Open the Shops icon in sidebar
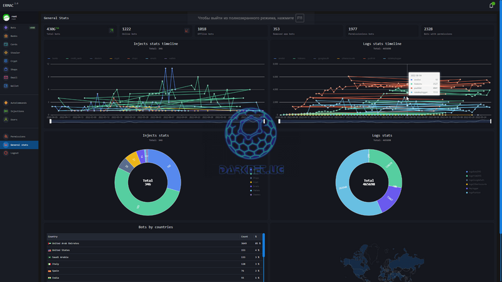 (x=6, y=70)
